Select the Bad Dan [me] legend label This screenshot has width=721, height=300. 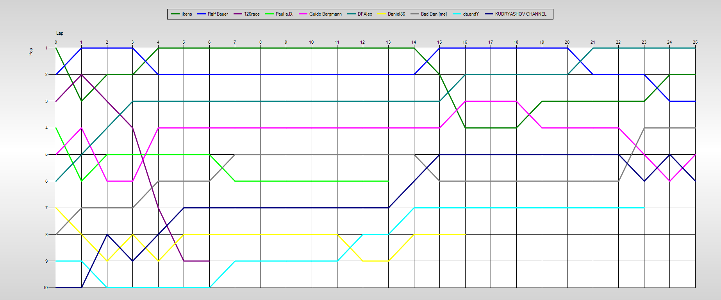[x=434, y=14]
